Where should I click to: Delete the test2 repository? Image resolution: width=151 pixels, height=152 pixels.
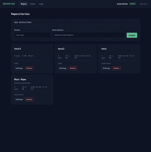73,68
